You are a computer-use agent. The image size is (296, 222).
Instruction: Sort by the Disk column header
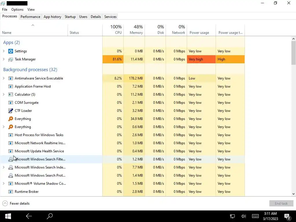[x=155, y=30]
